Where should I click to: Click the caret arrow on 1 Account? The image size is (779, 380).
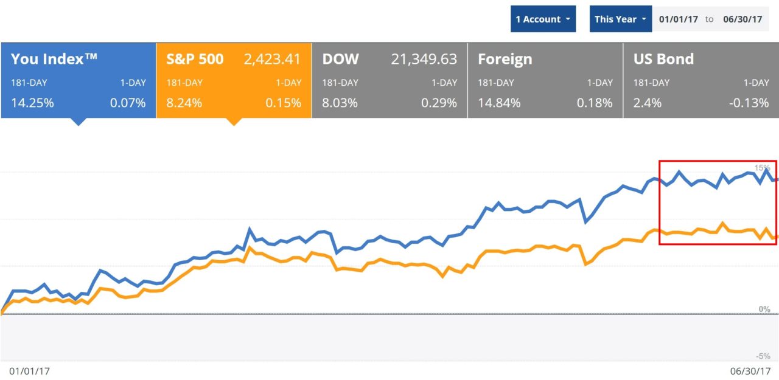pyautogui.click(x=567, y=19)
